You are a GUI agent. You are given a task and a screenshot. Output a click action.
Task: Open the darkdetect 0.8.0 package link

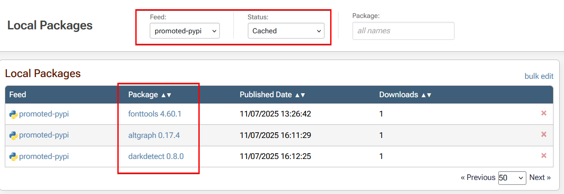(156, 156)
